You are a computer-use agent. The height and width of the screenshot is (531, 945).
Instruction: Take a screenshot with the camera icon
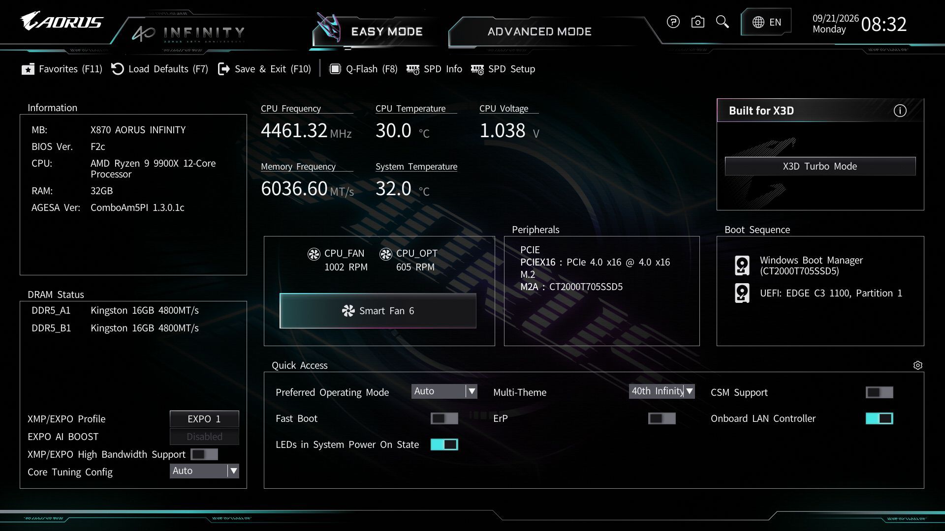(697, 22)
